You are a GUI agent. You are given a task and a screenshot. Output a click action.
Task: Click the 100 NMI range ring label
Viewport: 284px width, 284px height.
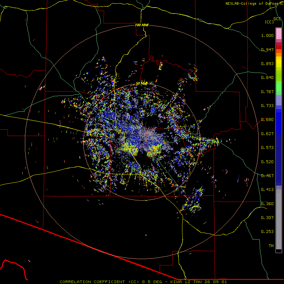(142, 25)
